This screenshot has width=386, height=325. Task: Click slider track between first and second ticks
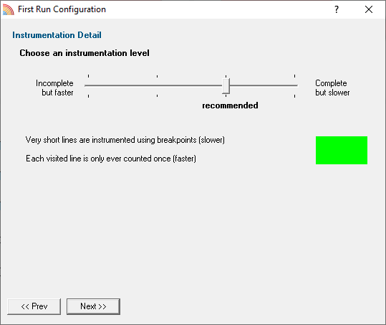122,85
